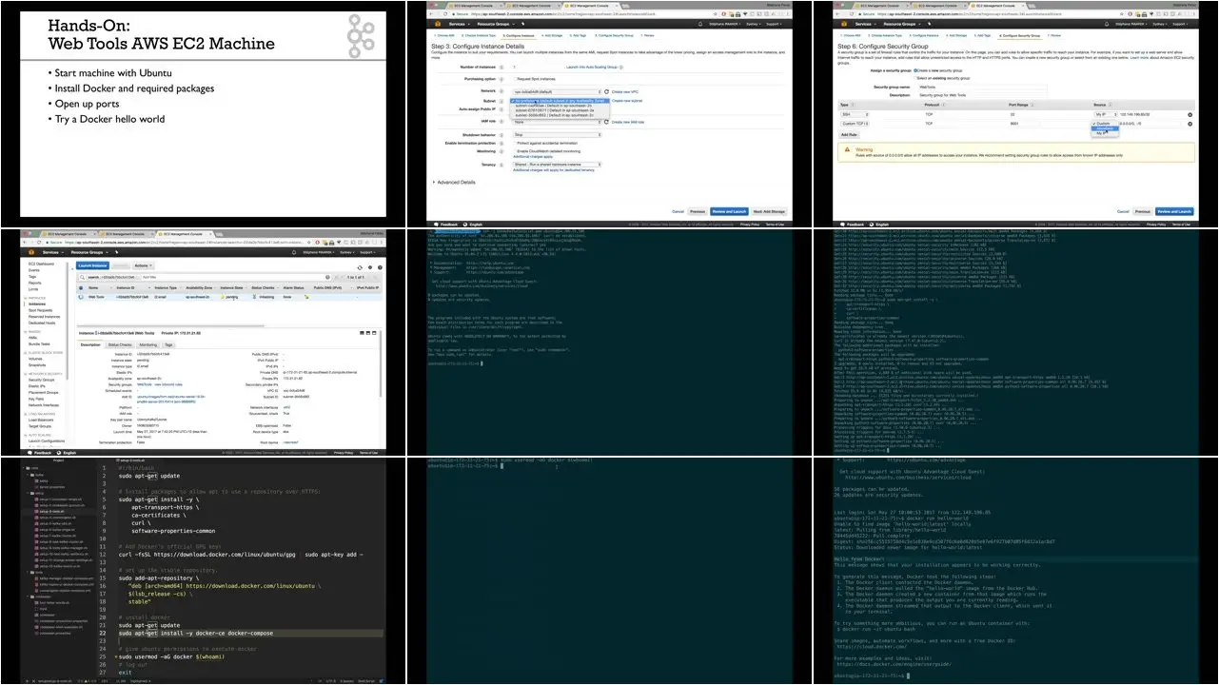This screenshot has width=1219, height=685.
Task: Click info icon beside Type column header
Action: (851, 104)
